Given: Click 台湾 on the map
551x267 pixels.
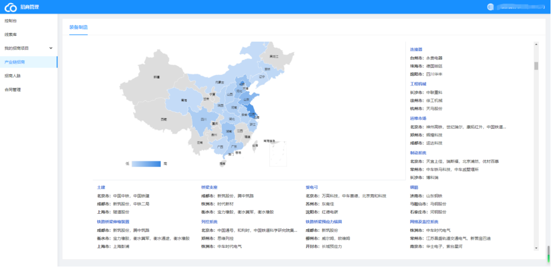Looking at the screenshot, I should (x=255, y=145).
